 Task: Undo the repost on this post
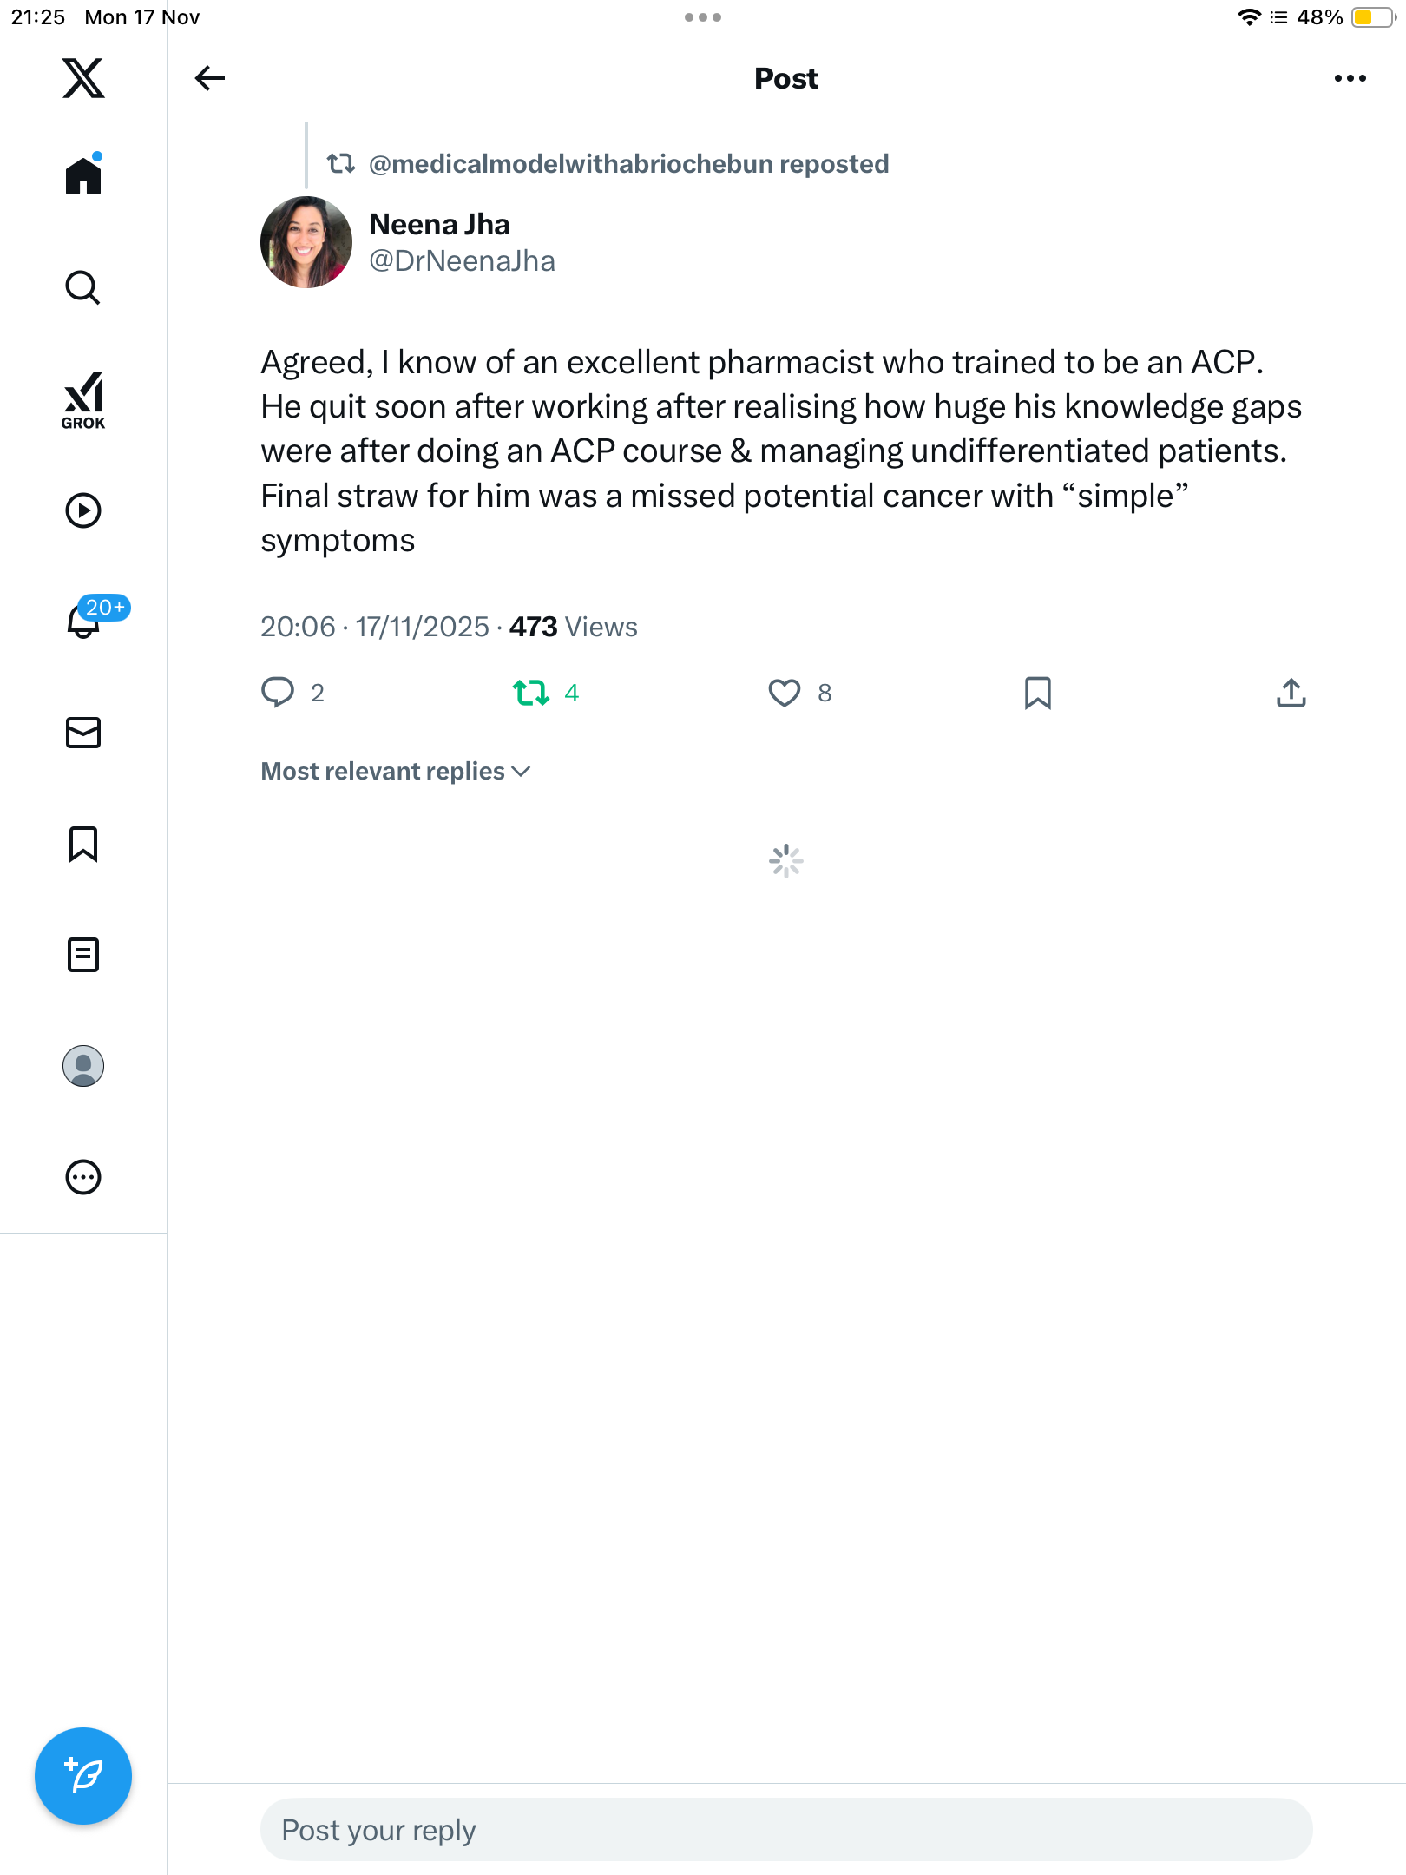coord(531,693)
